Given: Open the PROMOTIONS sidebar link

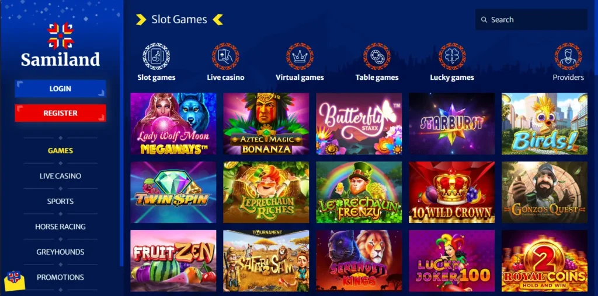Looking at the screenshot, I should coord(60,277).
